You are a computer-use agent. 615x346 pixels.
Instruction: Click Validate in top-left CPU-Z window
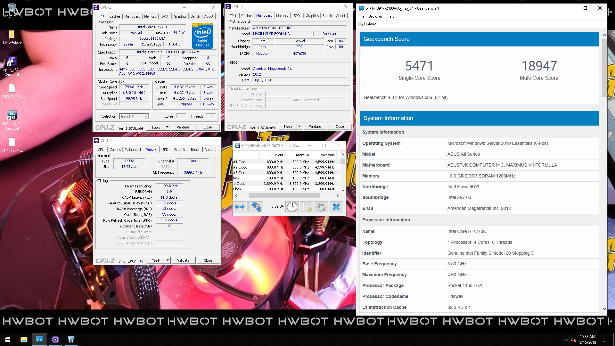(183, 127)
